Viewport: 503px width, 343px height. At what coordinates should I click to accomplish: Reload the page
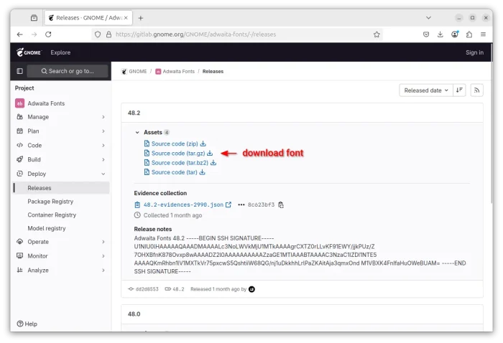[48, 34]
